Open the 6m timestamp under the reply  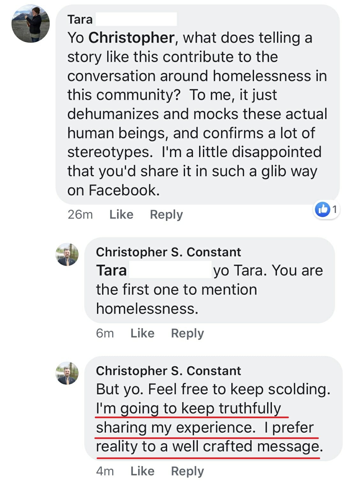105,333
